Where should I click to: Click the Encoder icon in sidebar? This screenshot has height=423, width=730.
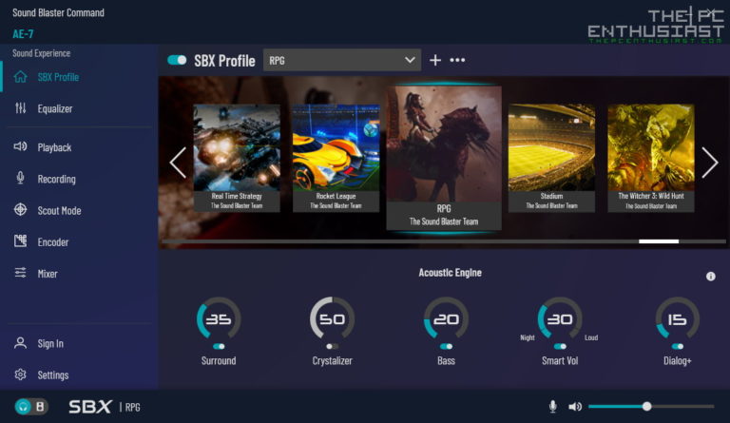tap(20, 241)
